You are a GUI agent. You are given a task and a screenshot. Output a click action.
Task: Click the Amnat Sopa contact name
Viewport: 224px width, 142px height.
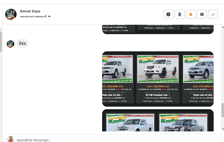[30, 11]
